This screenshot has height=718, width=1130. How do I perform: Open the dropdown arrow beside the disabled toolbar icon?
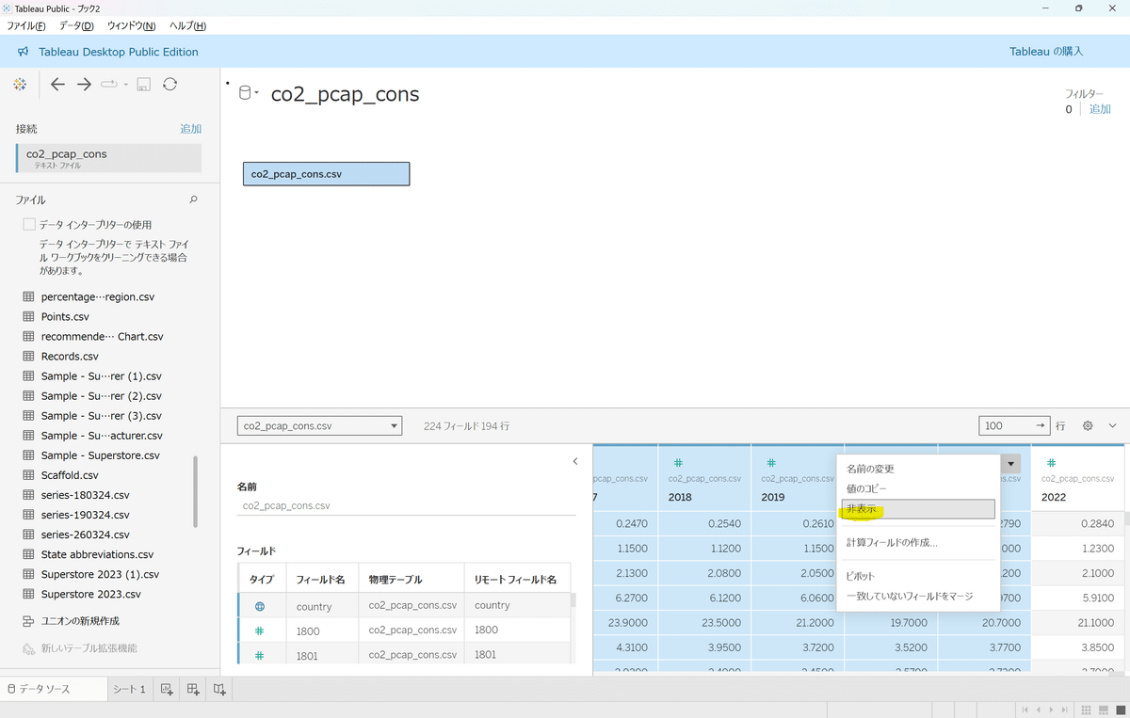pyautogui.click(x=125, y=85)
